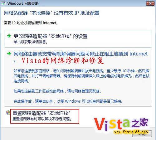This screenshot has height=143, width=156.
Task: Click the colorful Vista之家 logo
Action: pos(121,124)
